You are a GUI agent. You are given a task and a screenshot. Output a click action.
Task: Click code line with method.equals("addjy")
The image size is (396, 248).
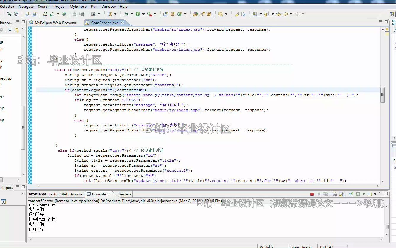(109, 70)
